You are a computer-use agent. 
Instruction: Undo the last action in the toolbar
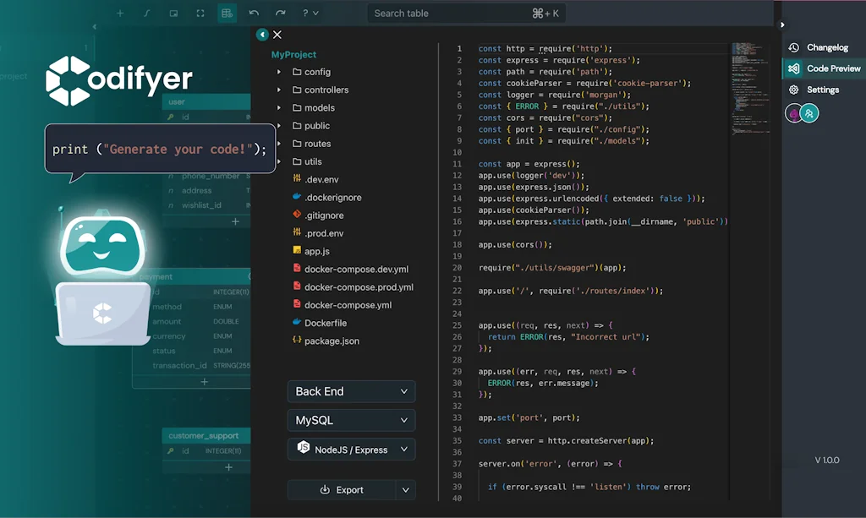tap(254, 13)
